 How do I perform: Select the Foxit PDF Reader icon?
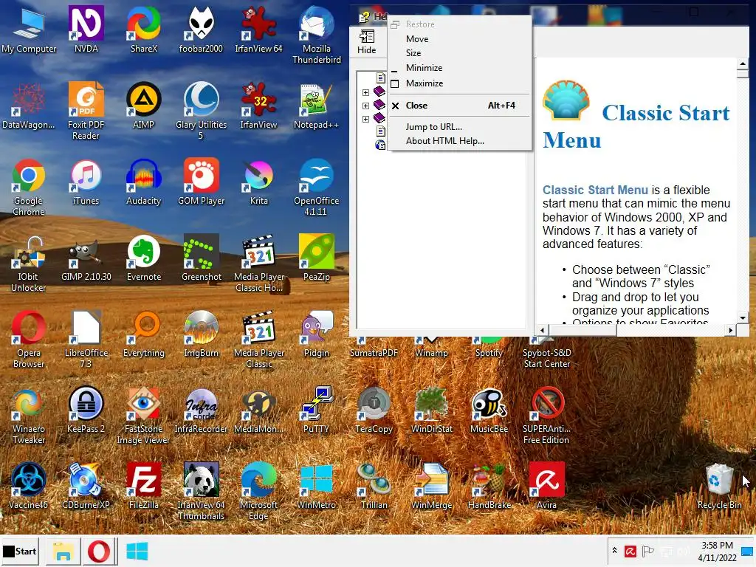pyautogui.click(x=86, y=111)
